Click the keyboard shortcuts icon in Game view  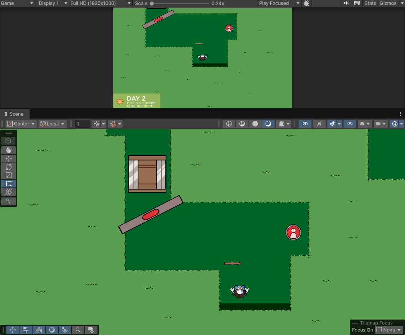tap(357, 3)
